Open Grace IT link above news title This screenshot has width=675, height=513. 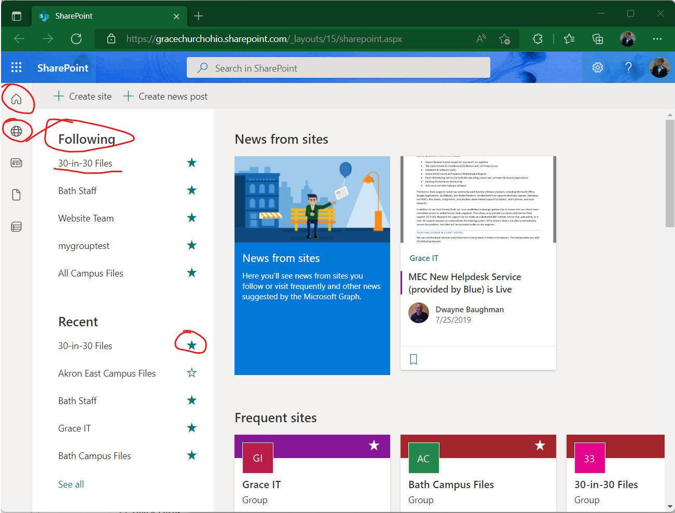click(x=424, y=258)
